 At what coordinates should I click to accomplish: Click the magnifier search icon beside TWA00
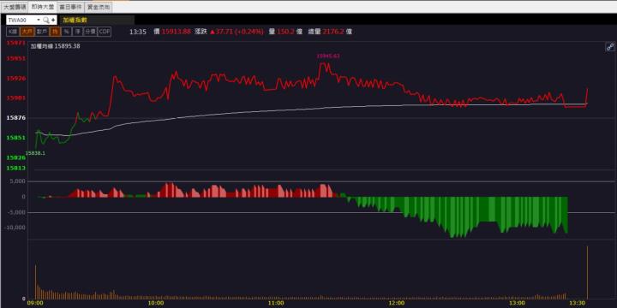(45, 20)
